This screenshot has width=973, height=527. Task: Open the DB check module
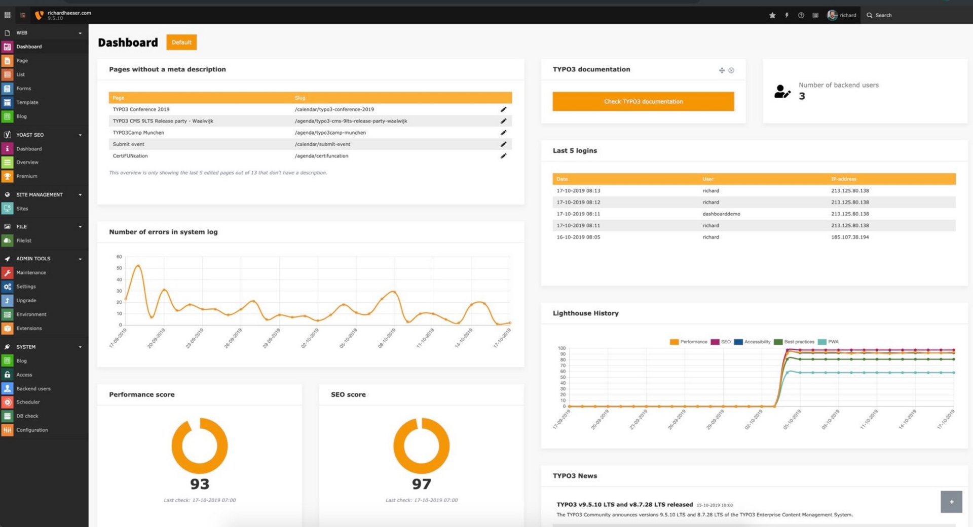pos(44,416)
